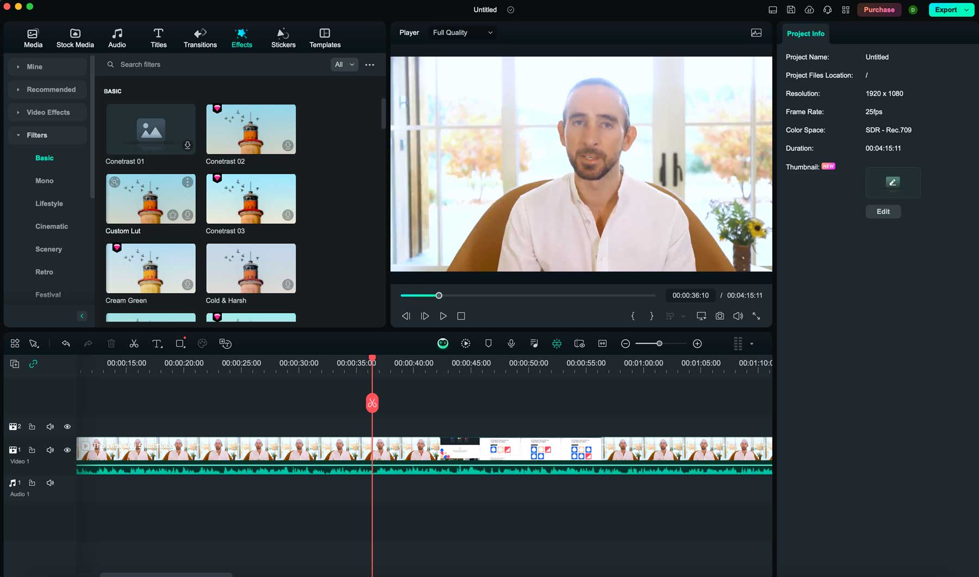Enter fullscreen using the player expand icon
Viewport: 979px width, 577px height.
point(757,316)
